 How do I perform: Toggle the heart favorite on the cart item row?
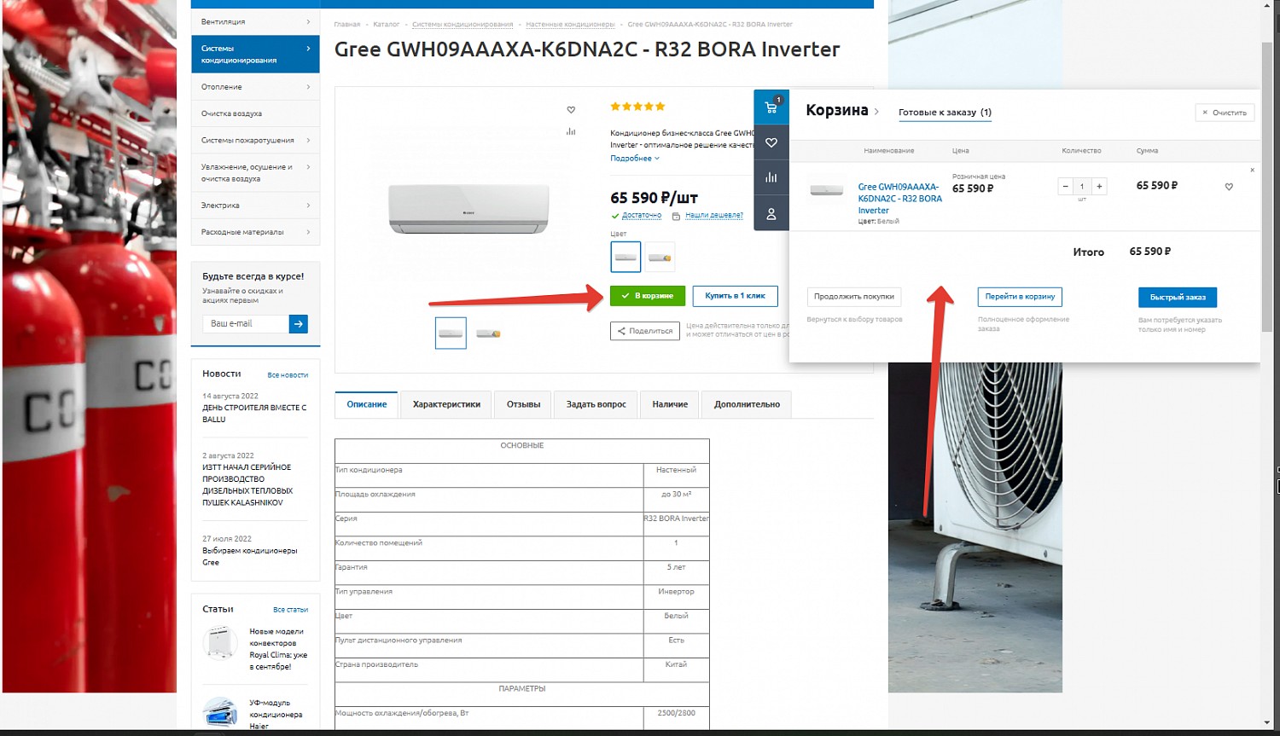tap(1229, 185)
